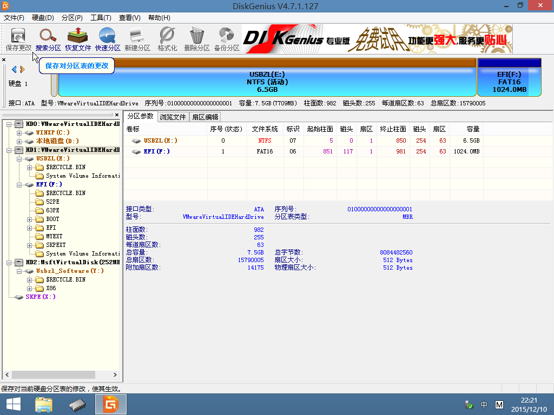Open the 文件(F) menu
This screenshot has height=415, width=554.
(14, 18)
